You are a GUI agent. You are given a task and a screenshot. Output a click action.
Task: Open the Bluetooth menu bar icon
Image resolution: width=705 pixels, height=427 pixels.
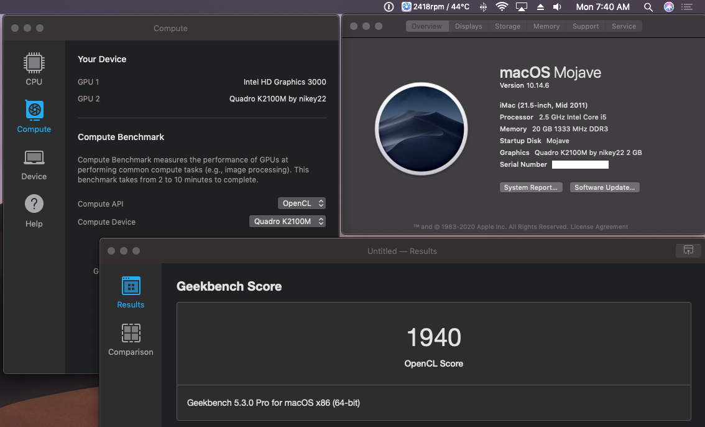click(x=483, y=7)
